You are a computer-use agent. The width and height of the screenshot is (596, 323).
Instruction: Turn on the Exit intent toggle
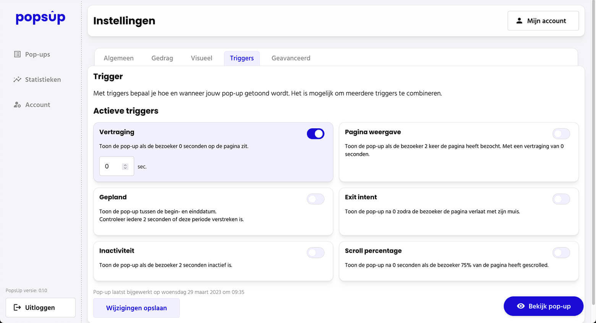coord(561,199)
